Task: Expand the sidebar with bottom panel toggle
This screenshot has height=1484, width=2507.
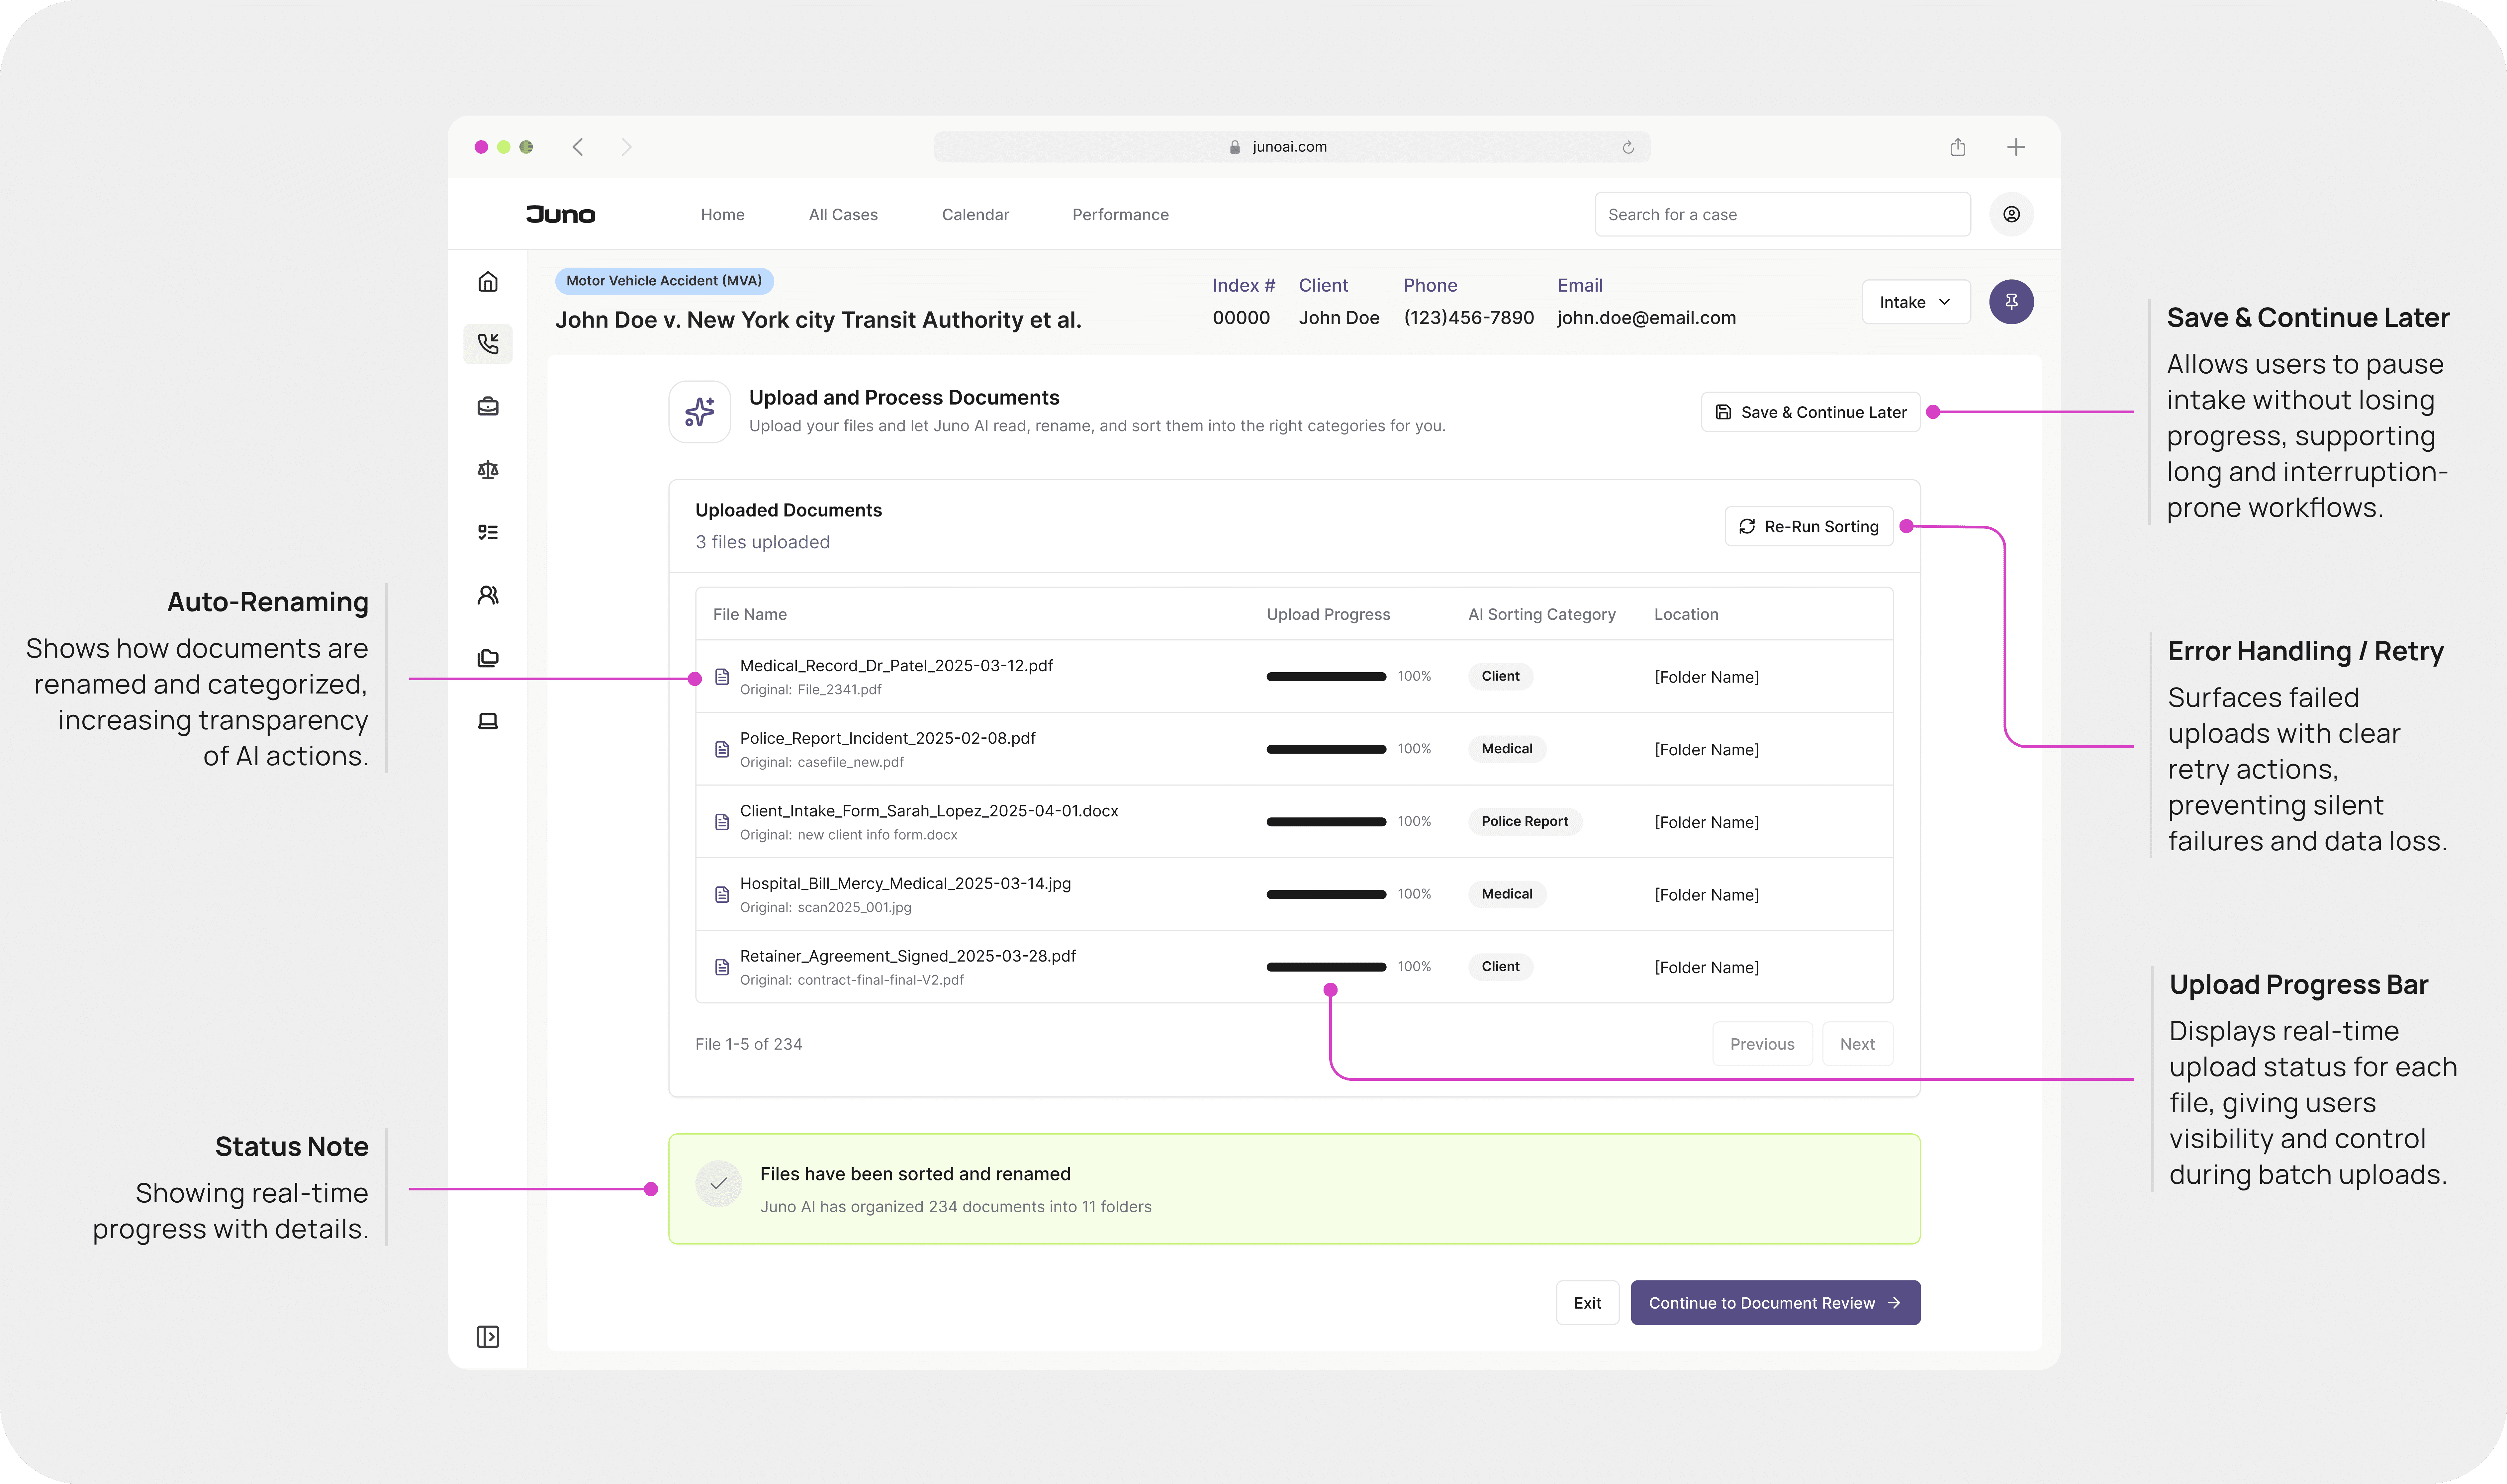Action: pos(488,1337)
